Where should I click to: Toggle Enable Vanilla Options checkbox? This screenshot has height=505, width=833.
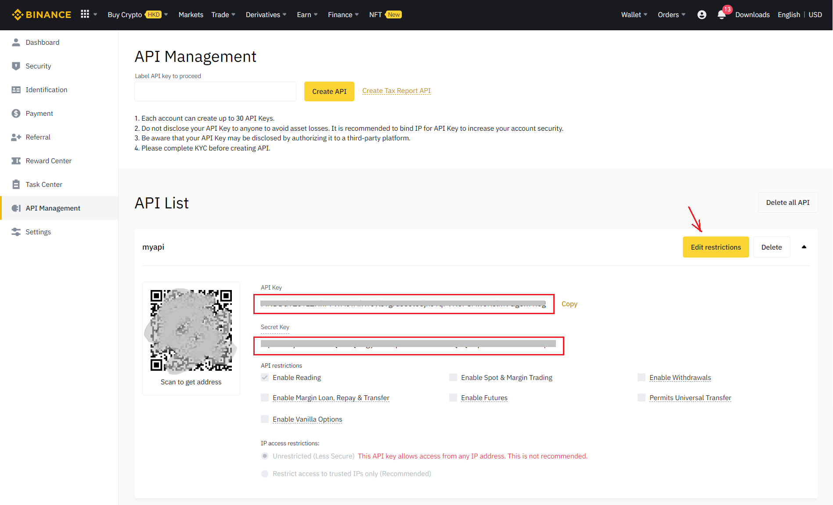click(x=265, y=419)
